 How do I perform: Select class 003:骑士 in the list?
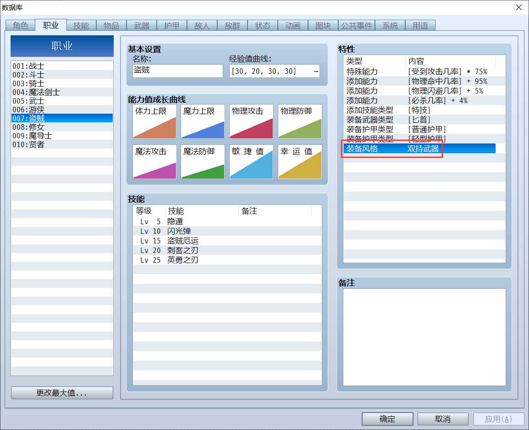tap(62, 83)
